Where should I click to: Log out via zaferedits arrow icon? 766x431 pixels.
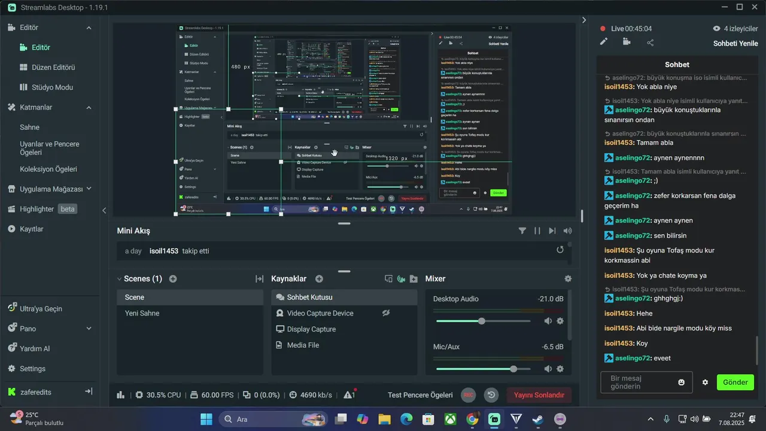(89, 391)
